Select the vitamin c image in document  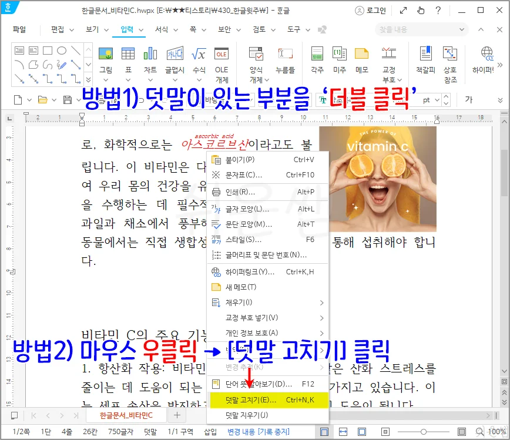pyautogui.click(x=378, y=179)
